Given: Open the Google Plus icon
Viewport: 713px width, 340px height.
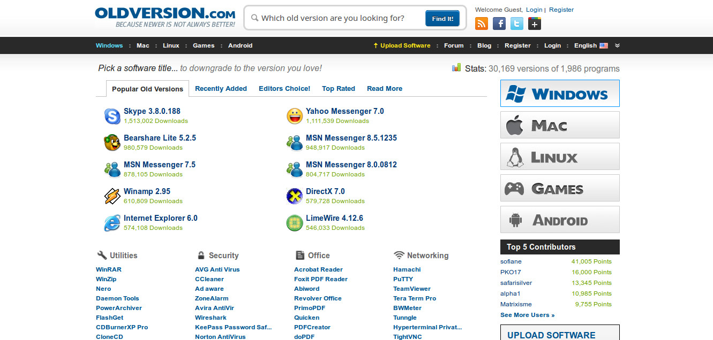Looking at the screenshot, I should (535, 24).
